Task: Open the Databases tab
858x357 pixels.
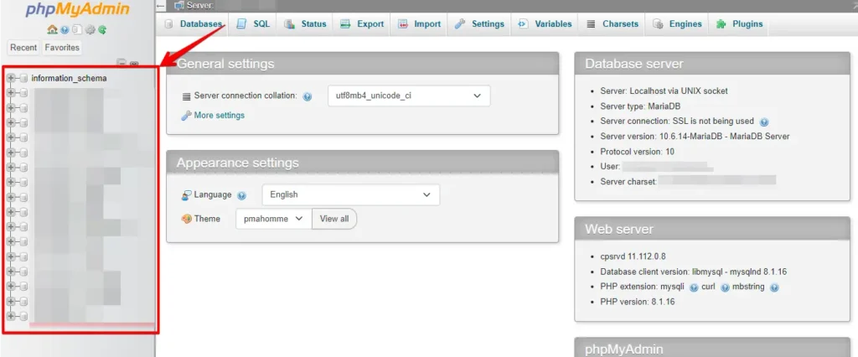Action: pyautogui.click(x=194, y=24)
